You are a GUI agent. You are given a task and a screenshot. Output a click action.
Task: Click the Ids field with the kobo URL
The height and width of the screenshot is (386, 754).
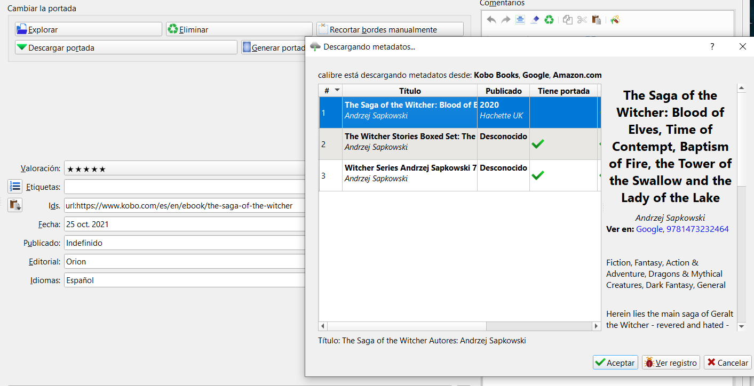pos(185,205)
